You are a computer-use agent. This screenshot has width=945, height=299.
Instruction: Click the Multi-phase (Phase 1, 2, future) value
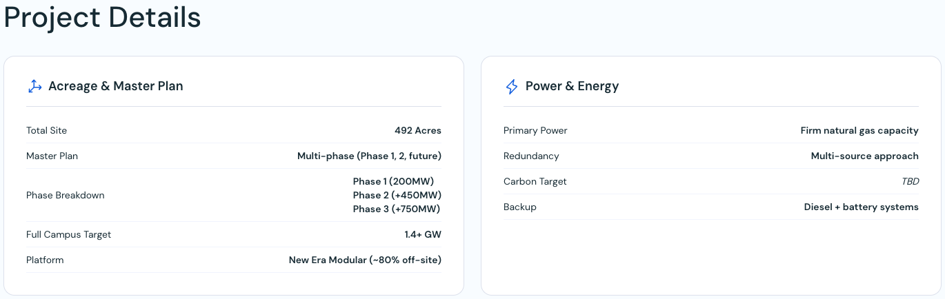point(369,156)
